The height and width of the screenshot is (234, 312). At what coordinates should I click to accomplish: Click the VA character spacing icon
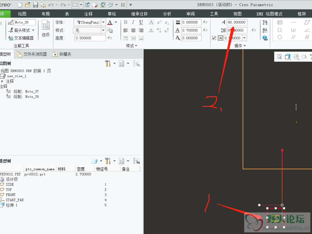[265, 22]
